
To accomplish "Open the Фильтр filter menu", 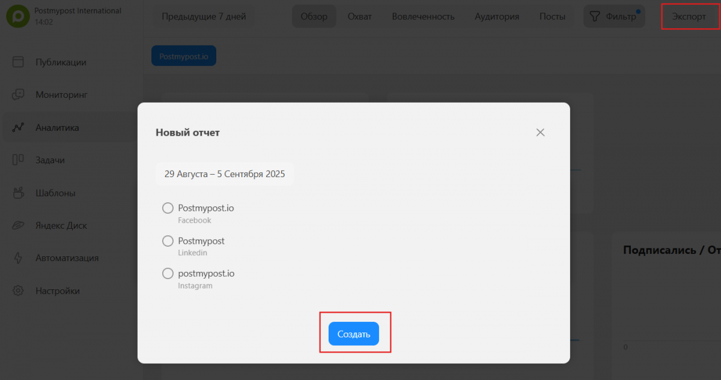I will click(x=613, y=16).
